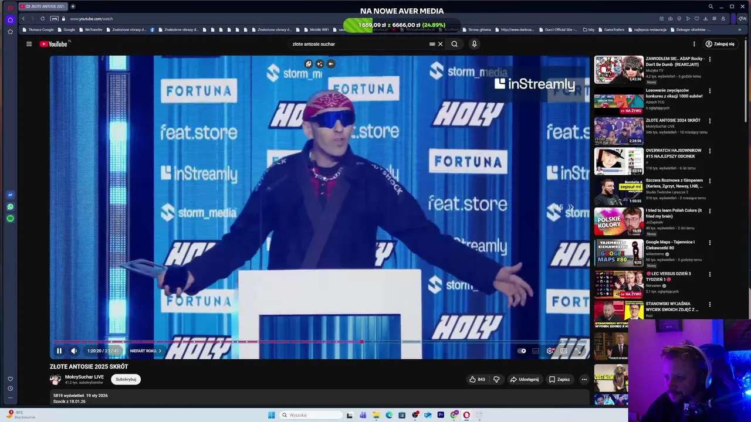Screen dimensions: 751x422
Task: Open MokrySuchar LIVE channel link
Action: [x=84, y=377]
